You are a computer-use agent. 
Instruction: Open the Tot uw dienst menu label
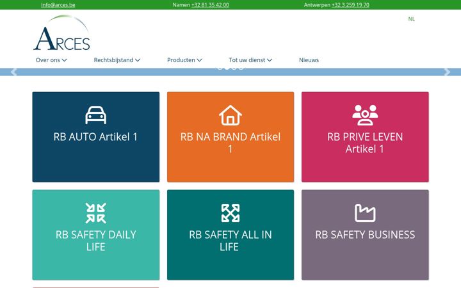[247, 60]
